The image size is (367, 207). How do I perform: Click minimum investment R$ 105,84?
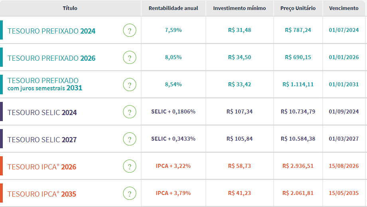pyautogui.click(x=239, y=139)
